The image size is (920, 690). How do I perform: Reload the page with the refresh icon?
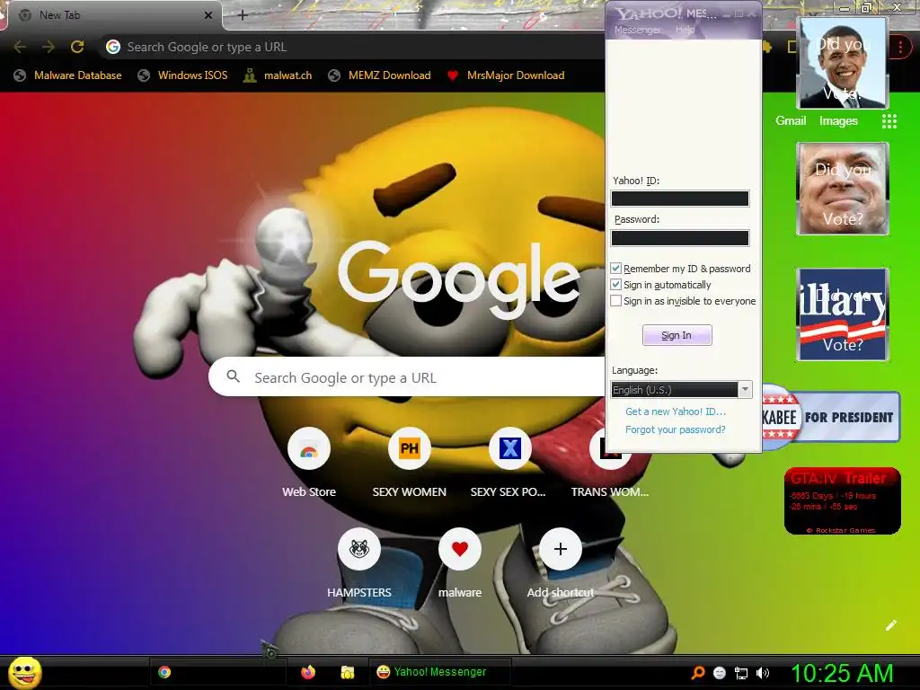77,47
